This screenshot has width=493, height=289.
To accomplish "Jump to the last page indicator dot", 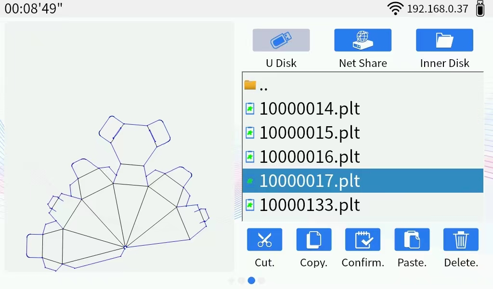I will [261, 280].
